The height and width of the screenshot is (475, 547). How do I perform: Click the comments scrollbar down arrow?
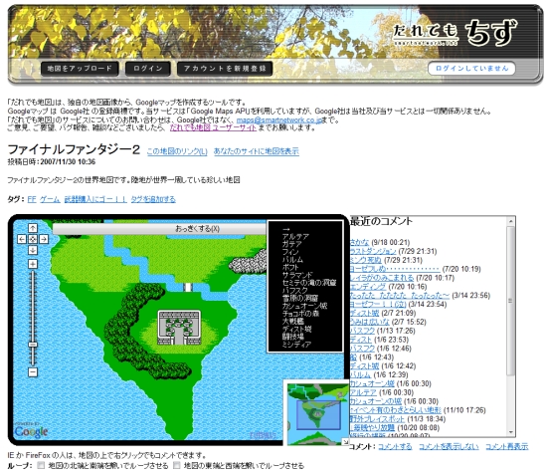[x=511, y=432]
